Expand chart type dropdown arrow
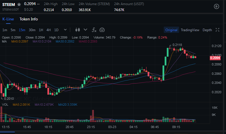Image resolution: width=226 pixels, height=134 pixels. 86,29
